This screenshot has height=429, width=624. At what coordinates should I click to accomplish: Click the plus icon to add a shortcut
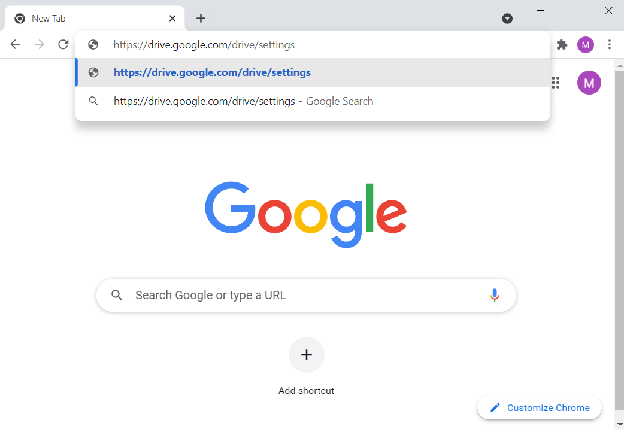click(307, 355)
